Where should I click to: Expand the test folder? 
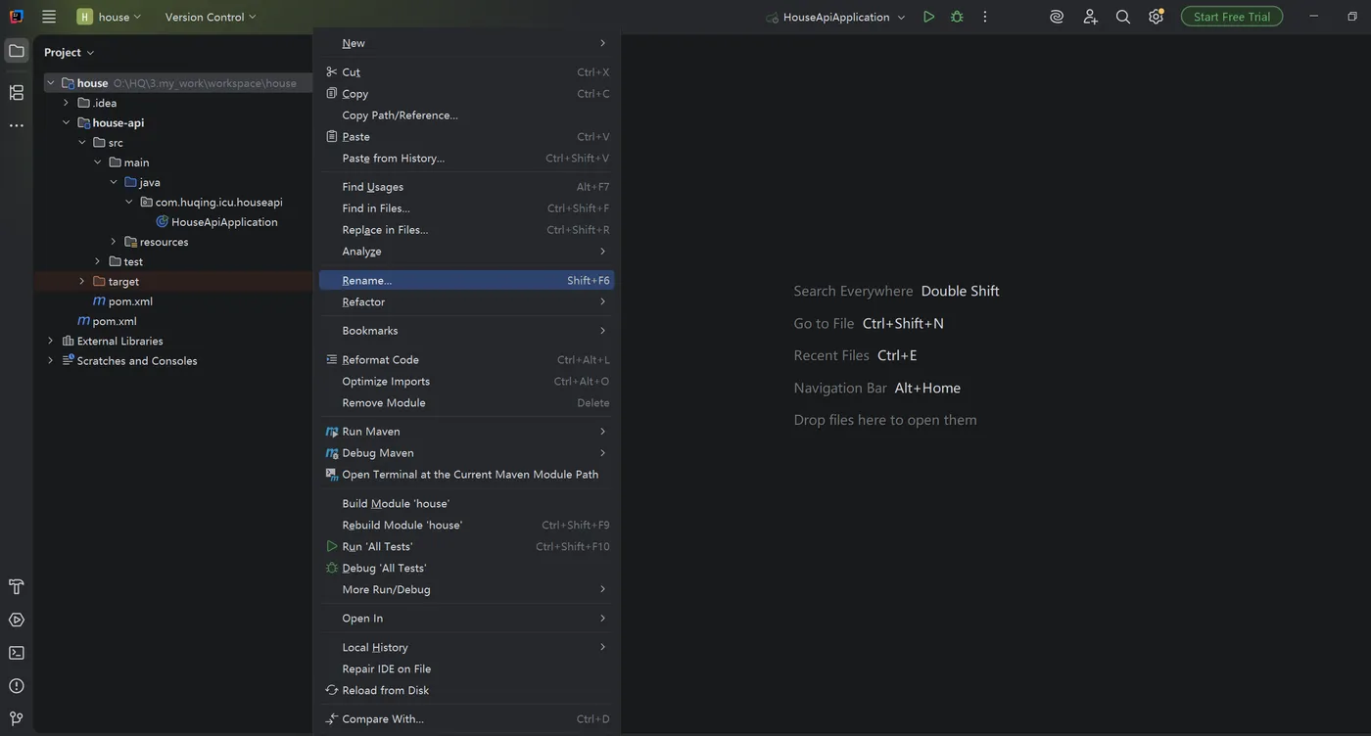98,261
